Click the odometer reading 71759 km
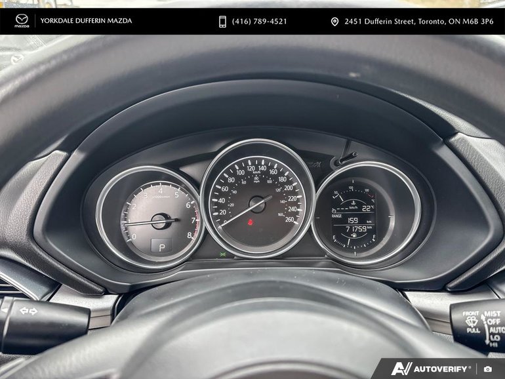 click(x=354, y=229)
